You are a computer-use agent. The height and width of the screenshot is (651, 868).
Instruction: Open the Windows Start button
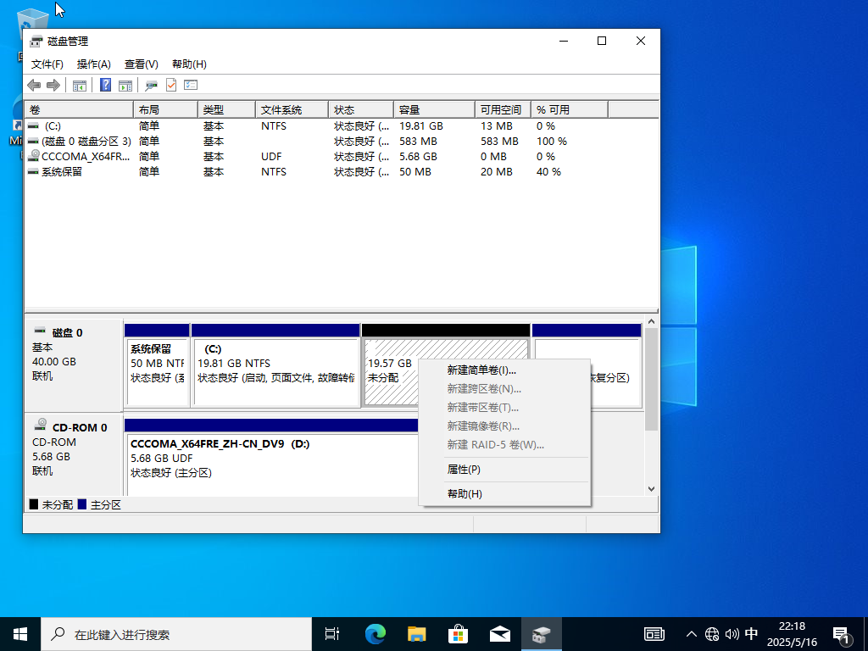tap(20, 634)
